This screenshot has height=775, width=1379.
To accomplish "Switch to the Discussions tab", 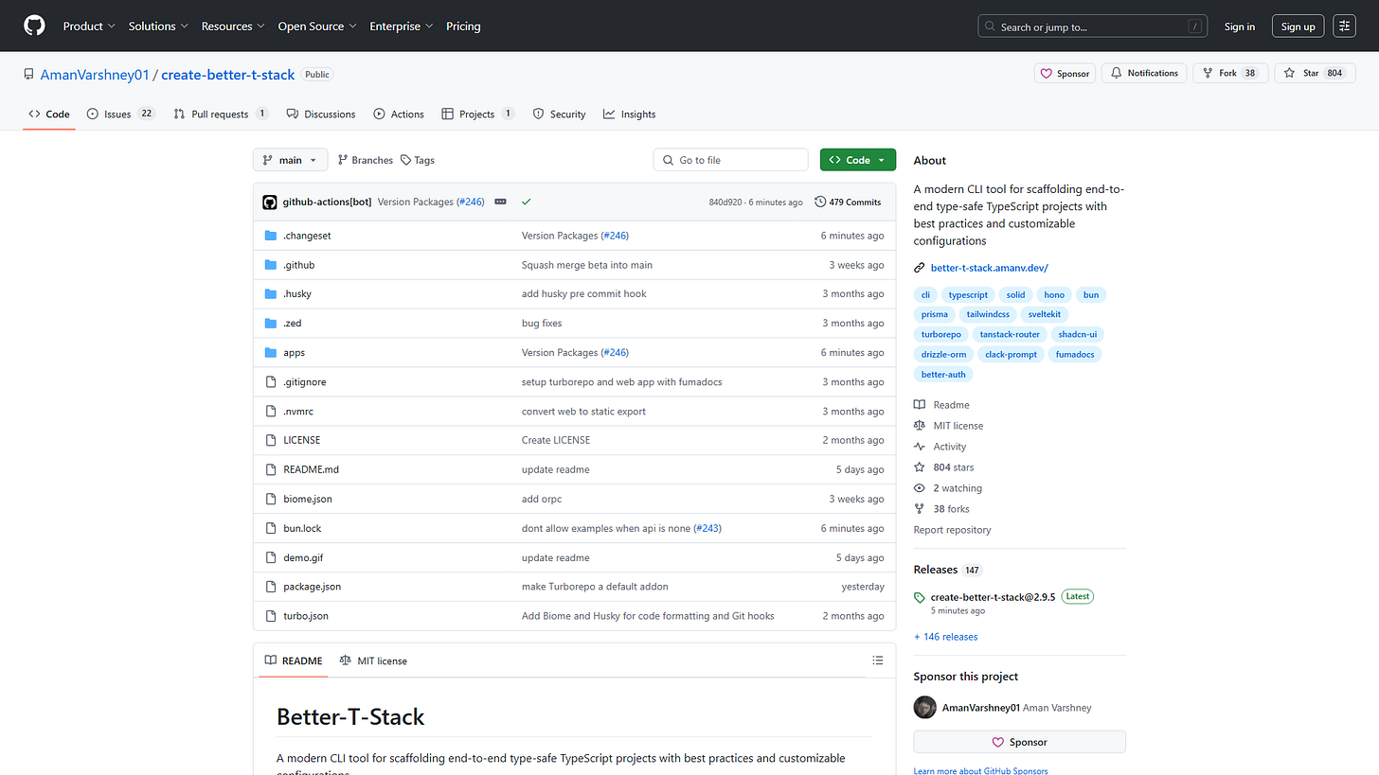I will (321, 114).
